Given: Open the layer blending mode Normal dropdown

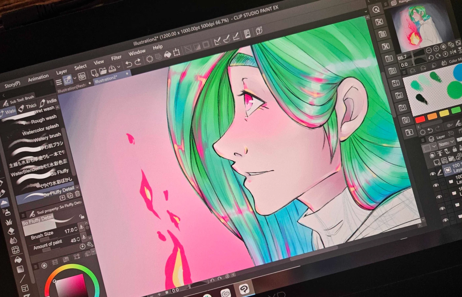Looking at the screenshot, I should coord(446,143).
